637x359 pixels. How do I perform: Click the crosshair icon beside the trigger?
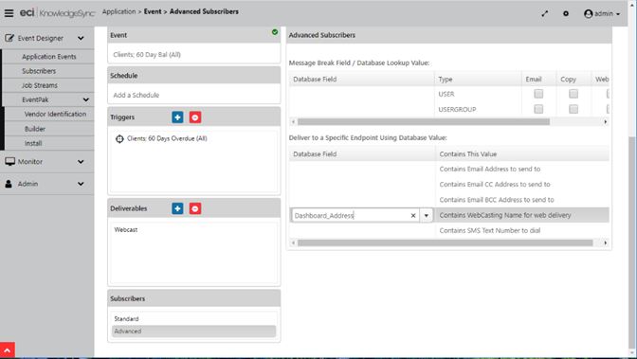(119, 139)
